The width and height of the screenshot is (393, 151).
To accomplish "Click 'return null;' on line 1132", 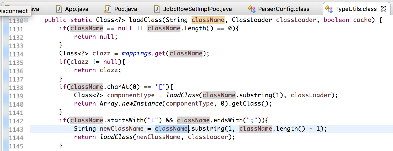I will point(95,37).
